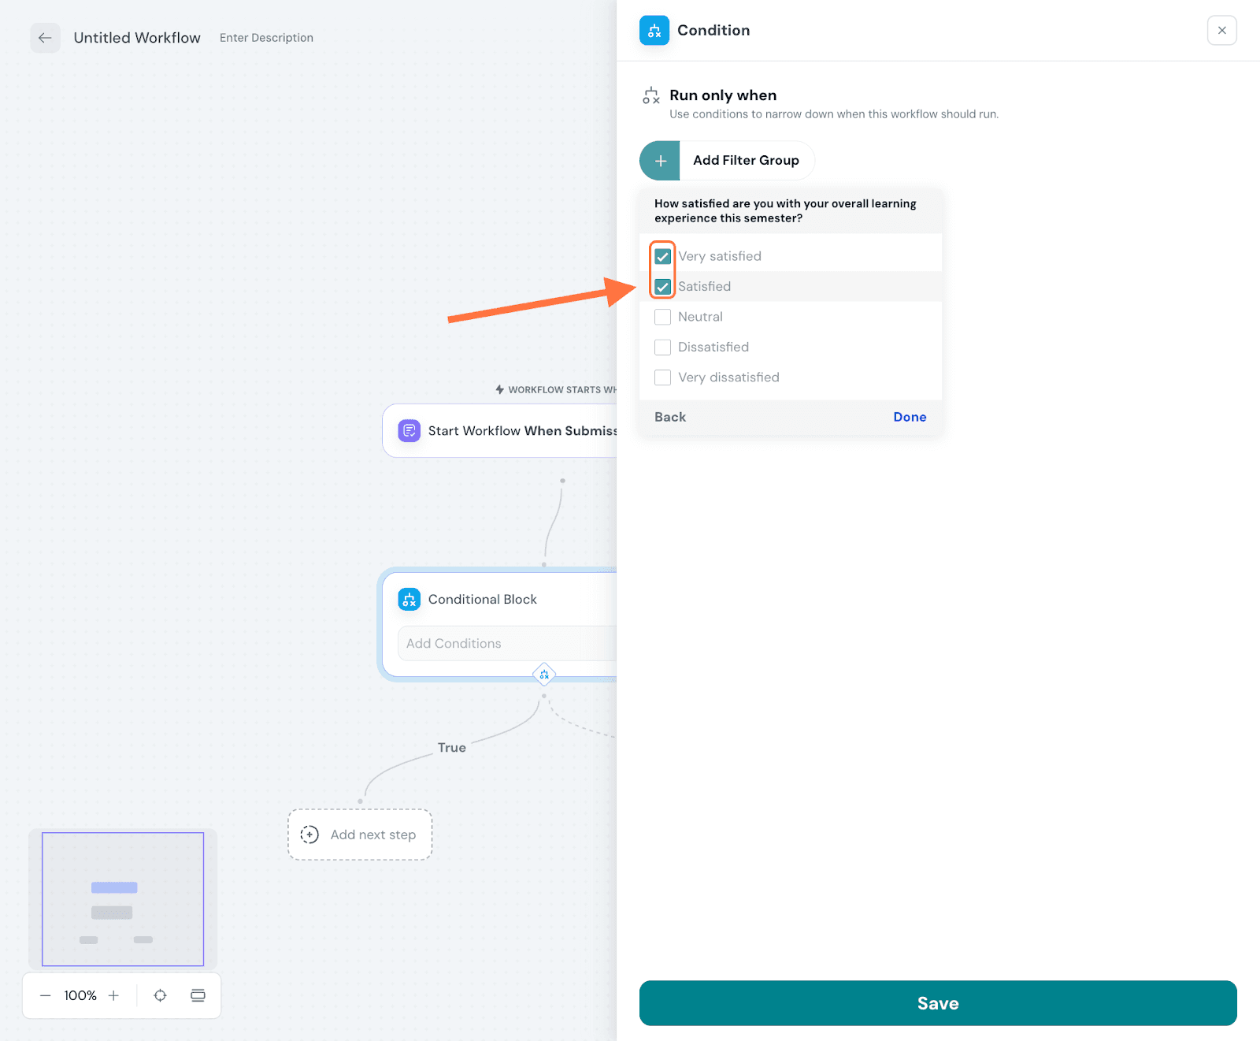Click the diamond branch connector under Conditional Block
Screen dimensions: 1260x1041
coord(544,675)
